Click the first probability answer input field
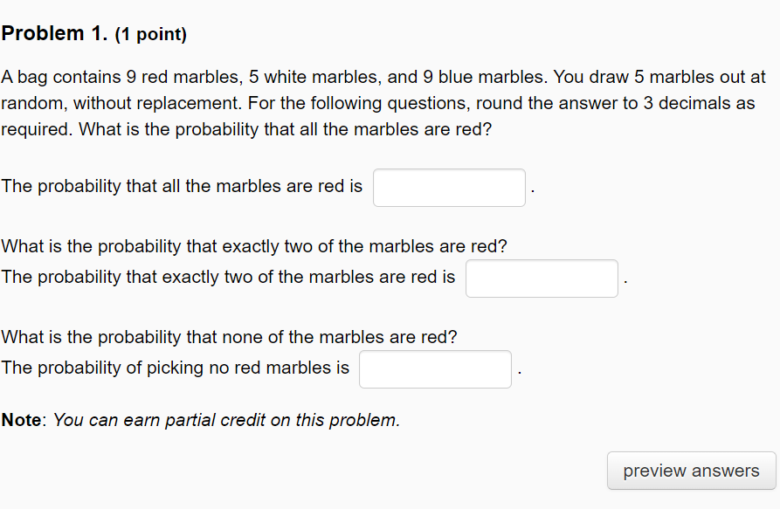Viewport: 780px width, 509px height. (x=448, y=187)
